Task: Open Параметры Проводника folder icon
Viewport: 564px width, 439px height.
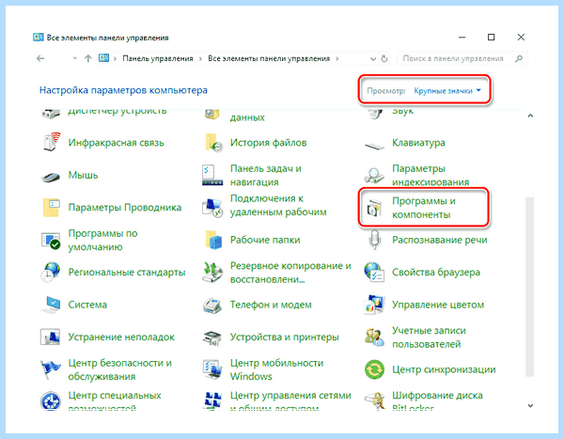Action: click(51, 207)
